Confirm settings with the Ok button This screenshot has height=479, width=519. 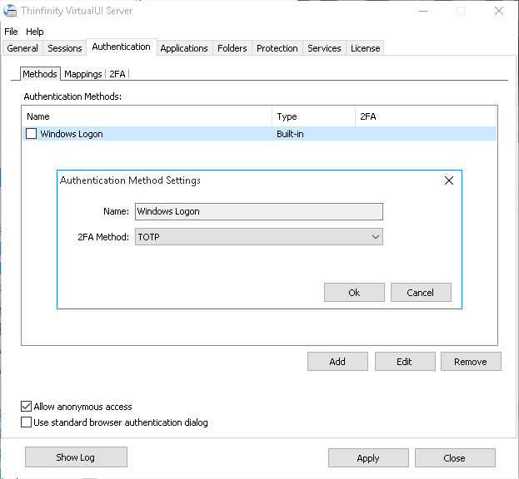point(354,293)
